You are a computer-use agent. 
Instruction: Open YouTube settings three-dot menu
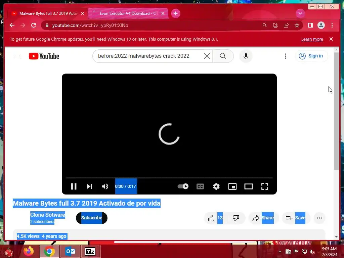286,56
